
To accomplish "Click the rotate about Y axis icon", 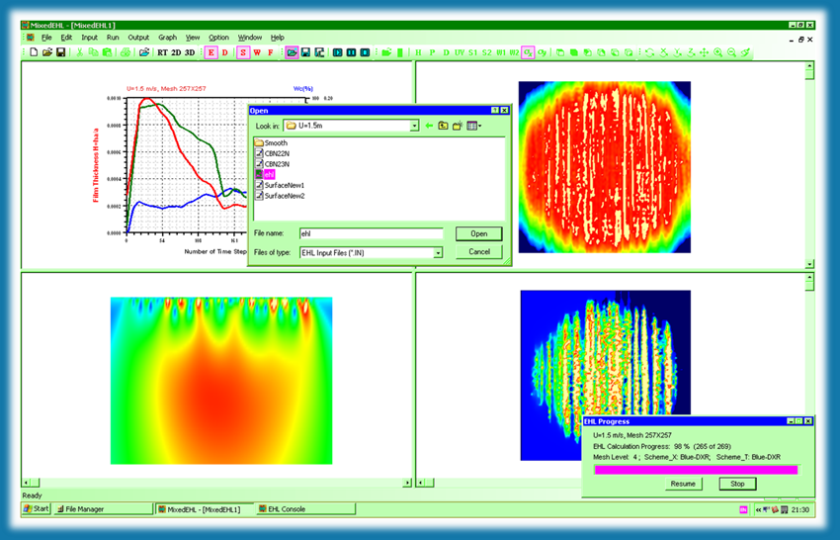I will (x=677, y=52).
